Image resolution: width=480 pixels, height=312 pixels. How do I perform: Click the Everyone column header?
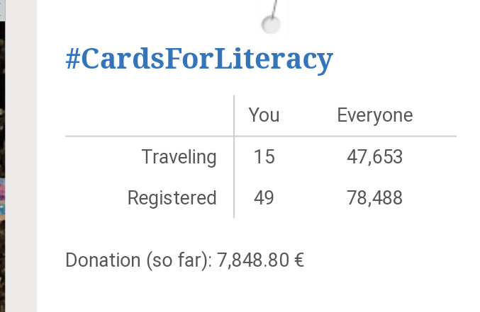[375, 116]
